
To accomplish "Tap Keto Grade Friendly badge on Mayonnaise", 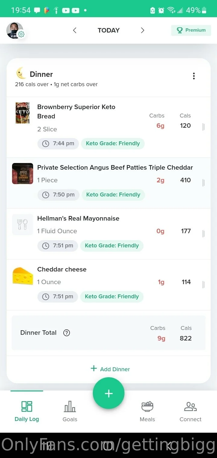I will click(112, 246).
